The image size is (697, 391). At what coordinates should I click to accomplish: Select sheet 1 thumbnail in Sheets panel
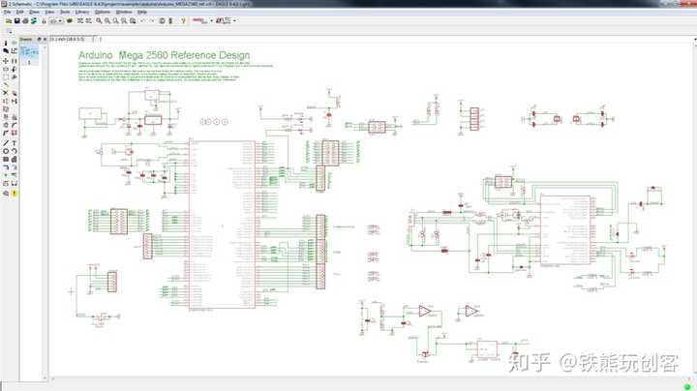pyautogui.click(x=29, y=55)
